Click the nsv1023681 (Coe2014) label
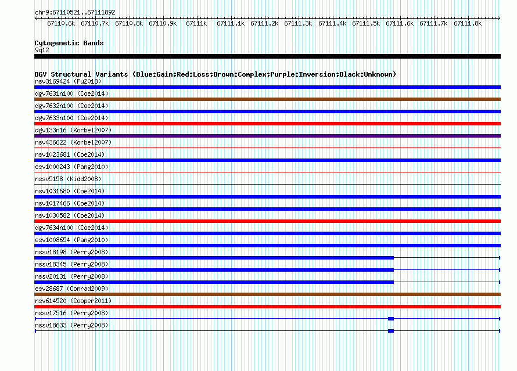Viewport: 517px width, 371px height. pyautogui.click(x=70, y=154)
